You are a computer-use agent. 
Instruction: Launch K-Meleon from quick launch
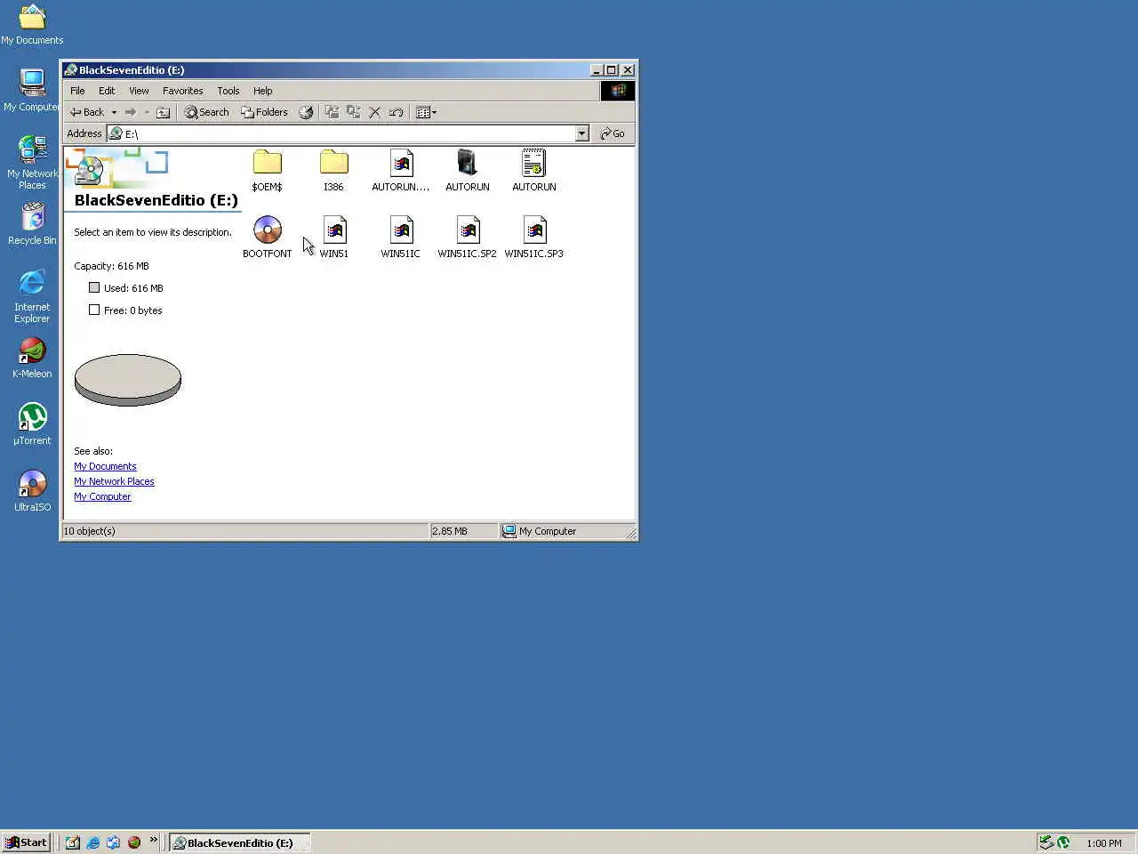point(134,842)
